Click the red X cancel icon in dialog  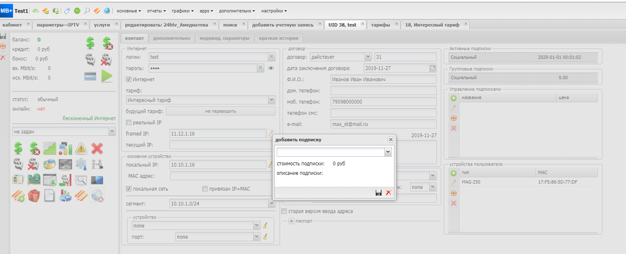click(x=389, y=193)
